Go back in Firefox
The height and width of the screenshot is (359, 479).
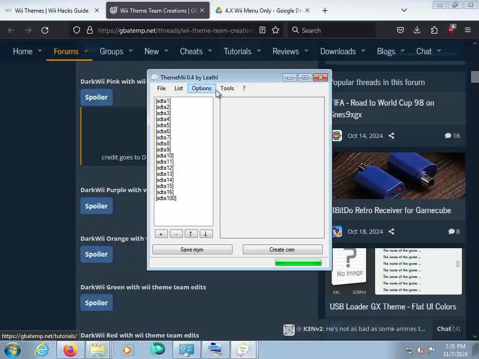[x=11, y=30]
